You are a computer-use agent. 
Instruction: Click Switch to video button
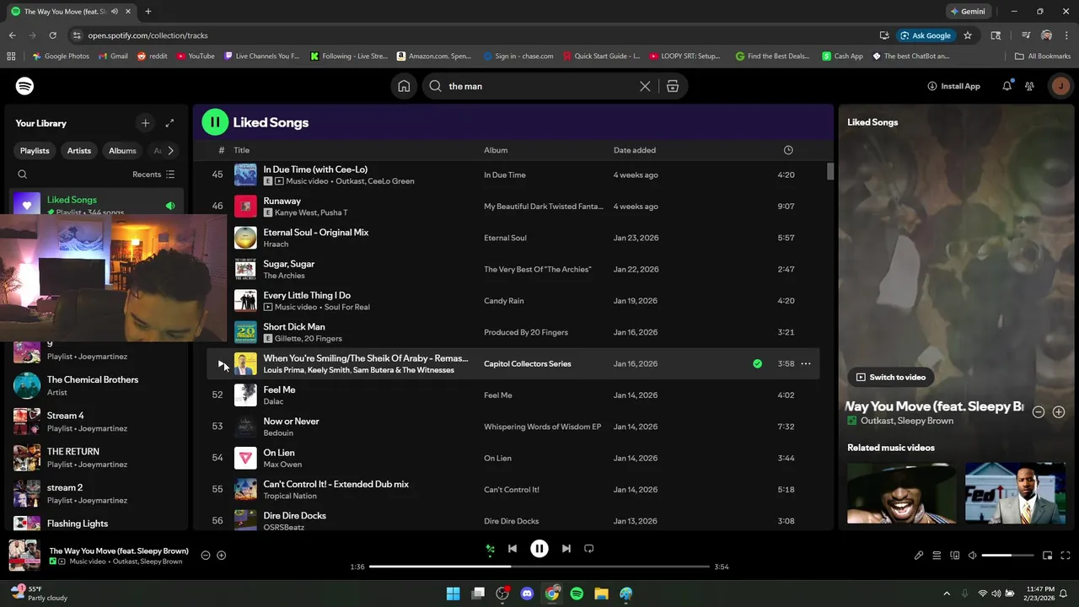point(891,377)
